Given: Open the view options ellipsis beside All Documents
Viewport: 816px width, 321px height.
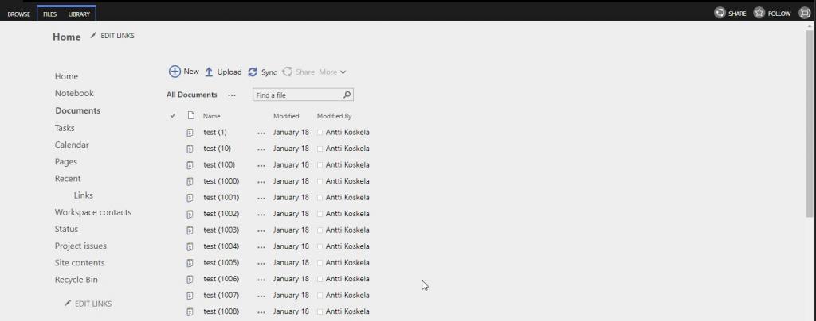Looking at the screenshot, I should click(232, 95).
